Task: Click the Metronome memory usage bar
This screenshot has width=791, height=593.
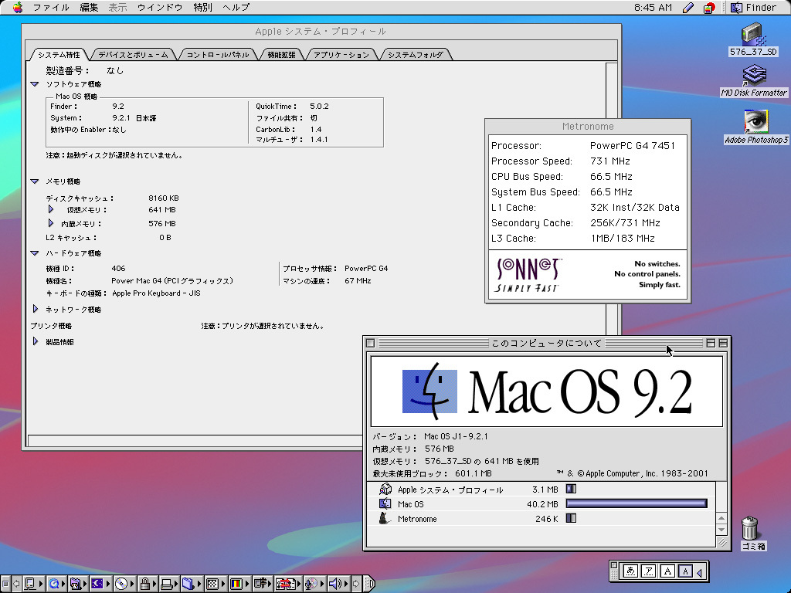Action: click(571, 518)
